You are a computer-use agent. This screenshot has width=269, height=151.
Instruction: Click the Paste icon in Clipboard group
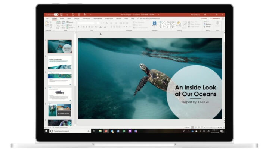[47, 24]
